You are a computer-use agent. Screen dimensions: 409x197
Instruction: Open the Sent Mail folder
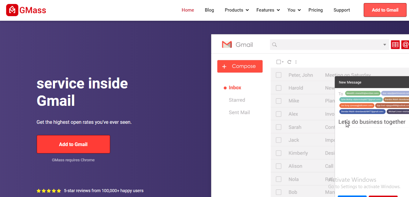coord(239,113)
